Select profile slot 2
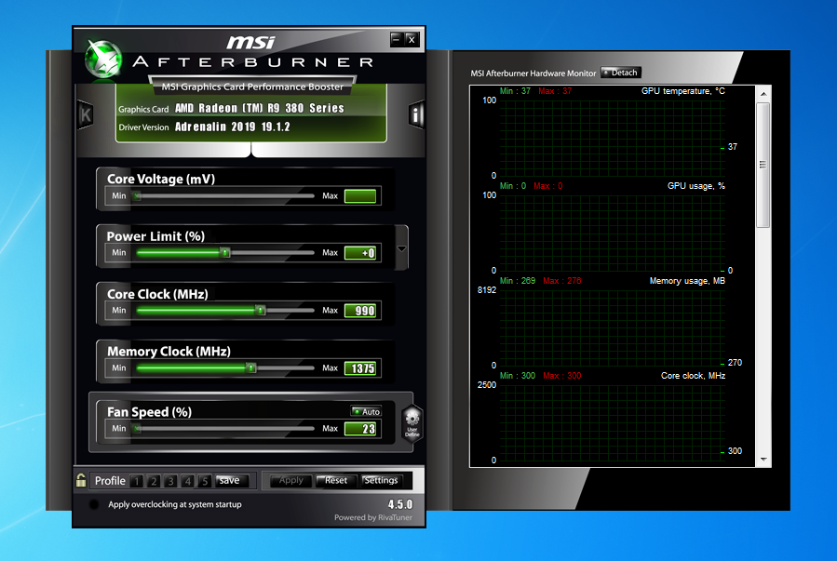837x561 pixels. [154, 481]
